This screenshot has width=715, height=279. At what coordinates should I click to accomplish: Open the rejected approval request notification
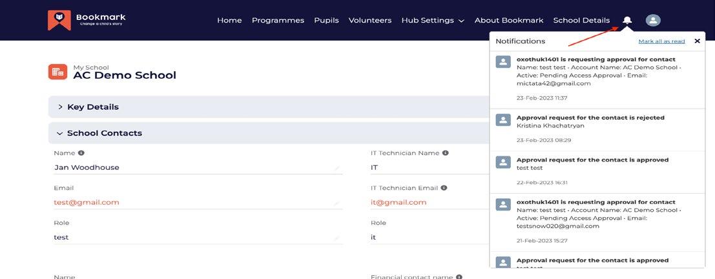[x=597, y=130]
